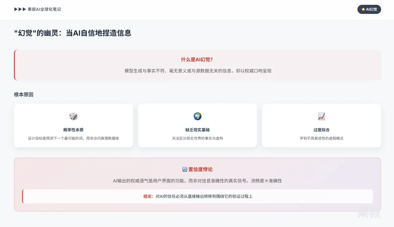Viewport: 394px width, 227px height.
Task: Click the description starting with 设计目标是预测
Action: click(73, 138)
